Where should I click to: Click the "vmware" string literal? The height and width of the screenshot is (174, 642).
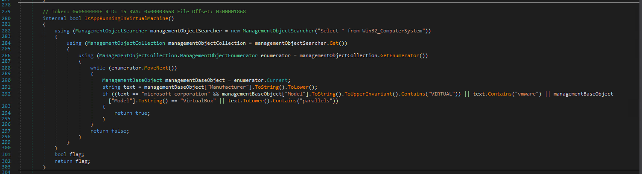tap(526, 93)
